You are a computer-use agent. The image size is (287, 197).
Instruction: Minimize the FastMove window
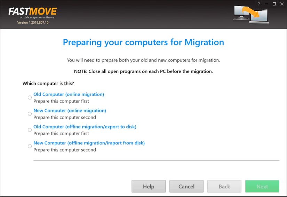tap(266, 4)
